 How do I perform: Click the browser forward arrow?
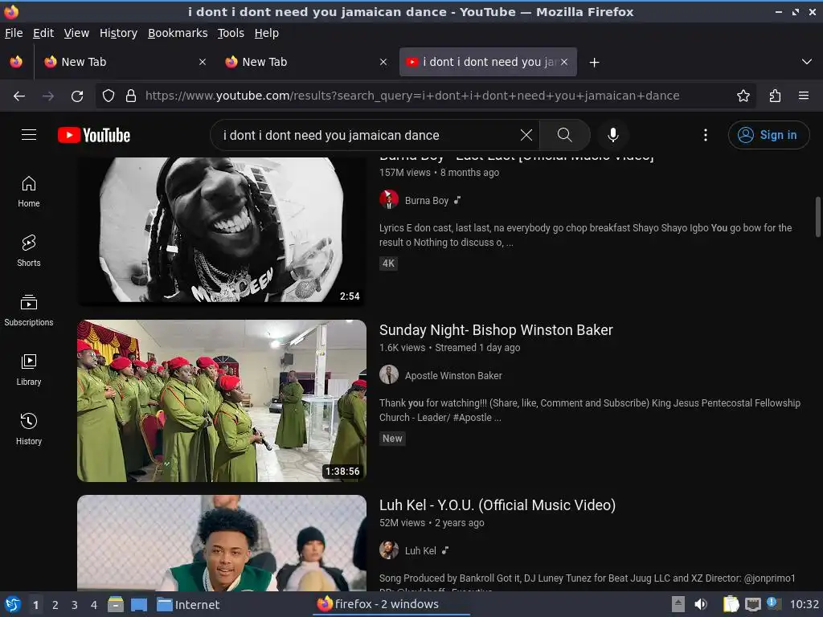(48, 96)
